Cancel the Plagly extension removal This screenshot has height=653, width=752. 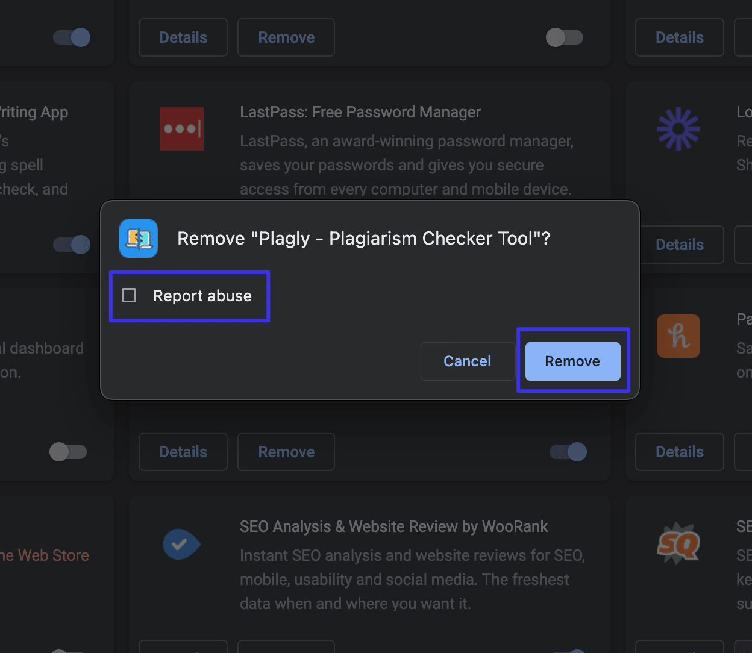(x=468, y=361)
